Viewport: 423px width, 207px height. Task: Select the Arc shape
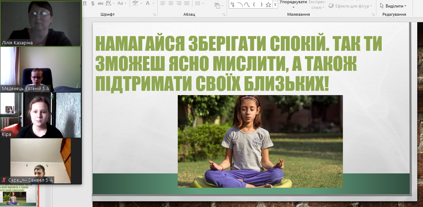pos(240,5)
